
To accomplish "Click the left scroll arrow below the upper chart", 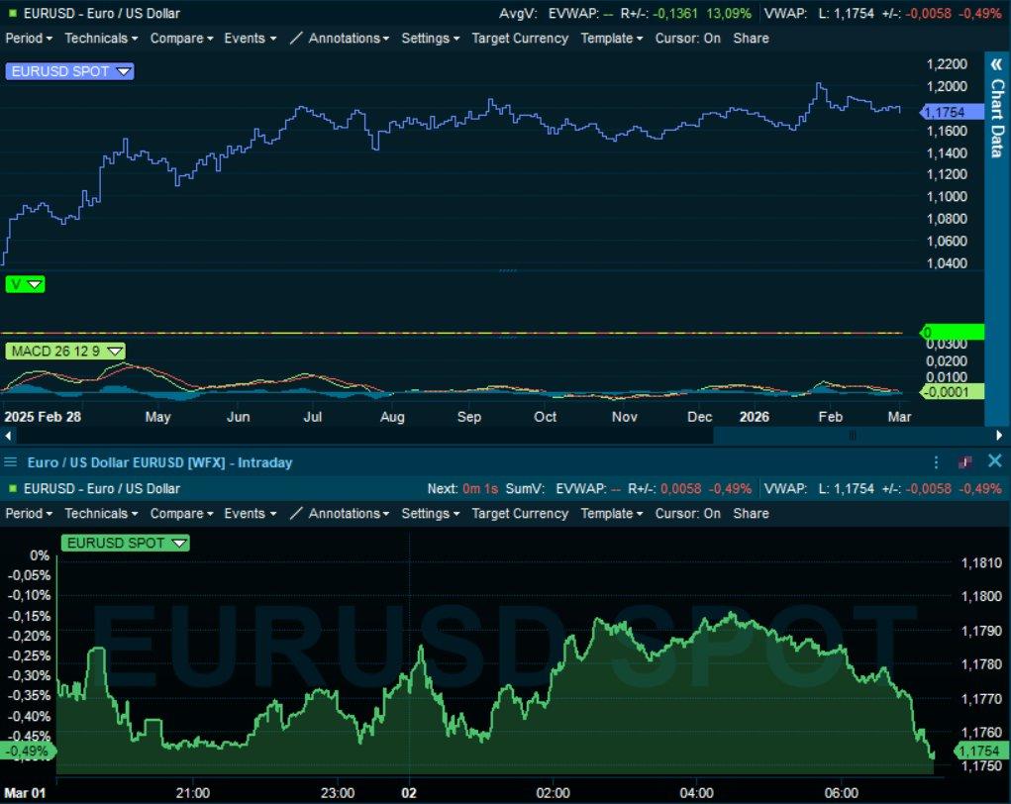I will click(x=10, y=435).
